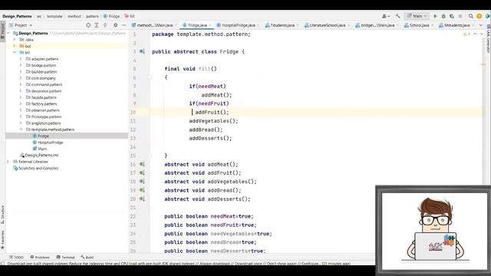Select Main class under template.method.pattern
491x276 pixels.
point(42,149)
